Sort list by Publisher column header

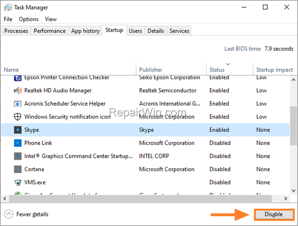tap(171, 69)
